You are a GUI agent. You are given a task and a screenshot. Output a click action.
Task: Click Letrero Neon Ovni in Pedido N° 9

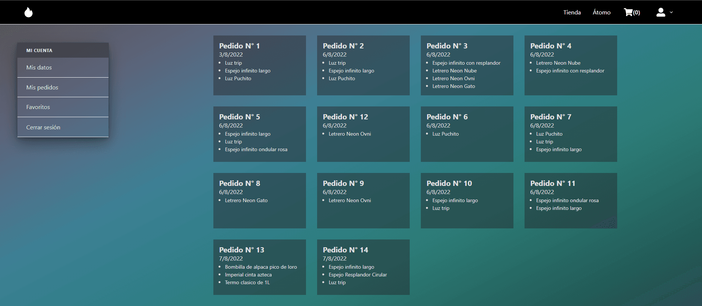click(x=350, y=200)
